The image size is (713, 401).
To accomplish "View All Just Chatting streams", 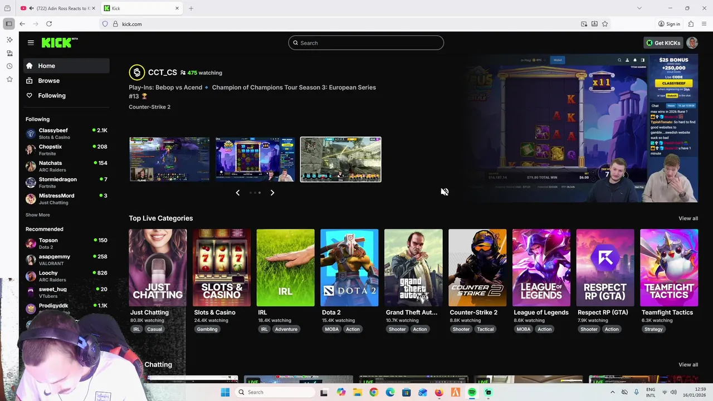I will pos(688,365).
